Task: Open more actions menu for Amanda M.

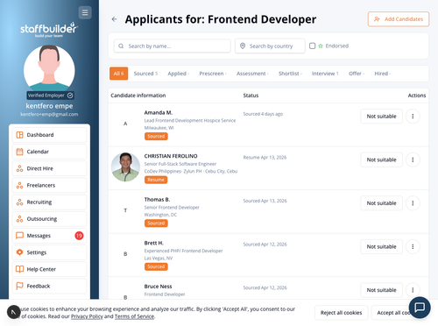Action: (413, 117)
